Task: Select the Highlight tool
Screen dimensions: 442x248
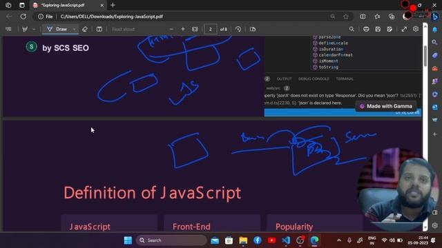Action: click(25, 29)
